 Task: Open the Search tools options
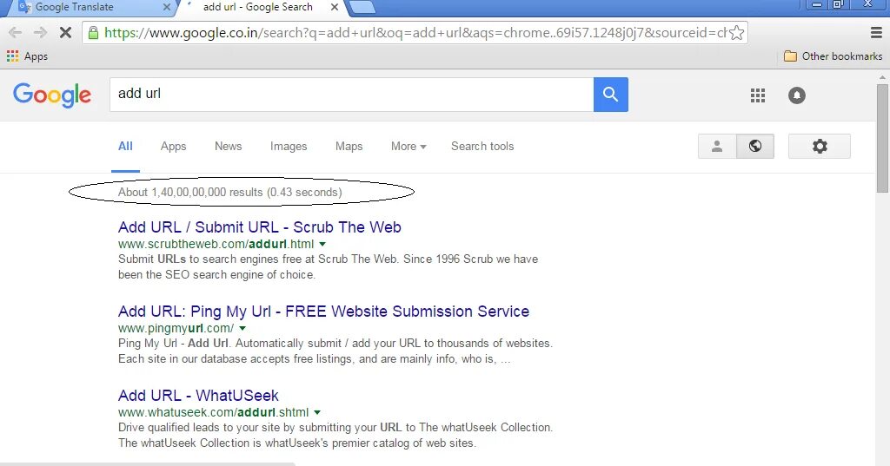click(482, 147)
